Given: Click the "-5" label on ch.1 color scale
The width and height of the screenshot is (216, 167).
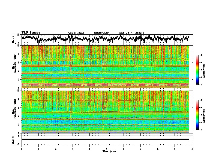Looking at the screenshot, I should pyautogui.click(x=201, y=70).
